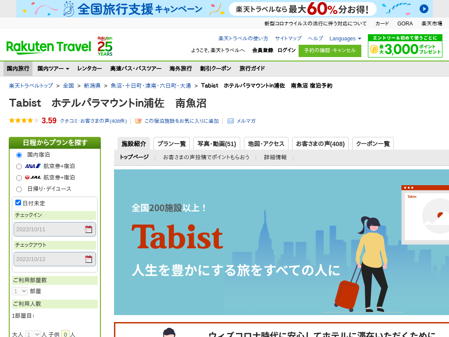Open the クチコミ・お客さまの声(408件) link

click(x=93, y=121)
